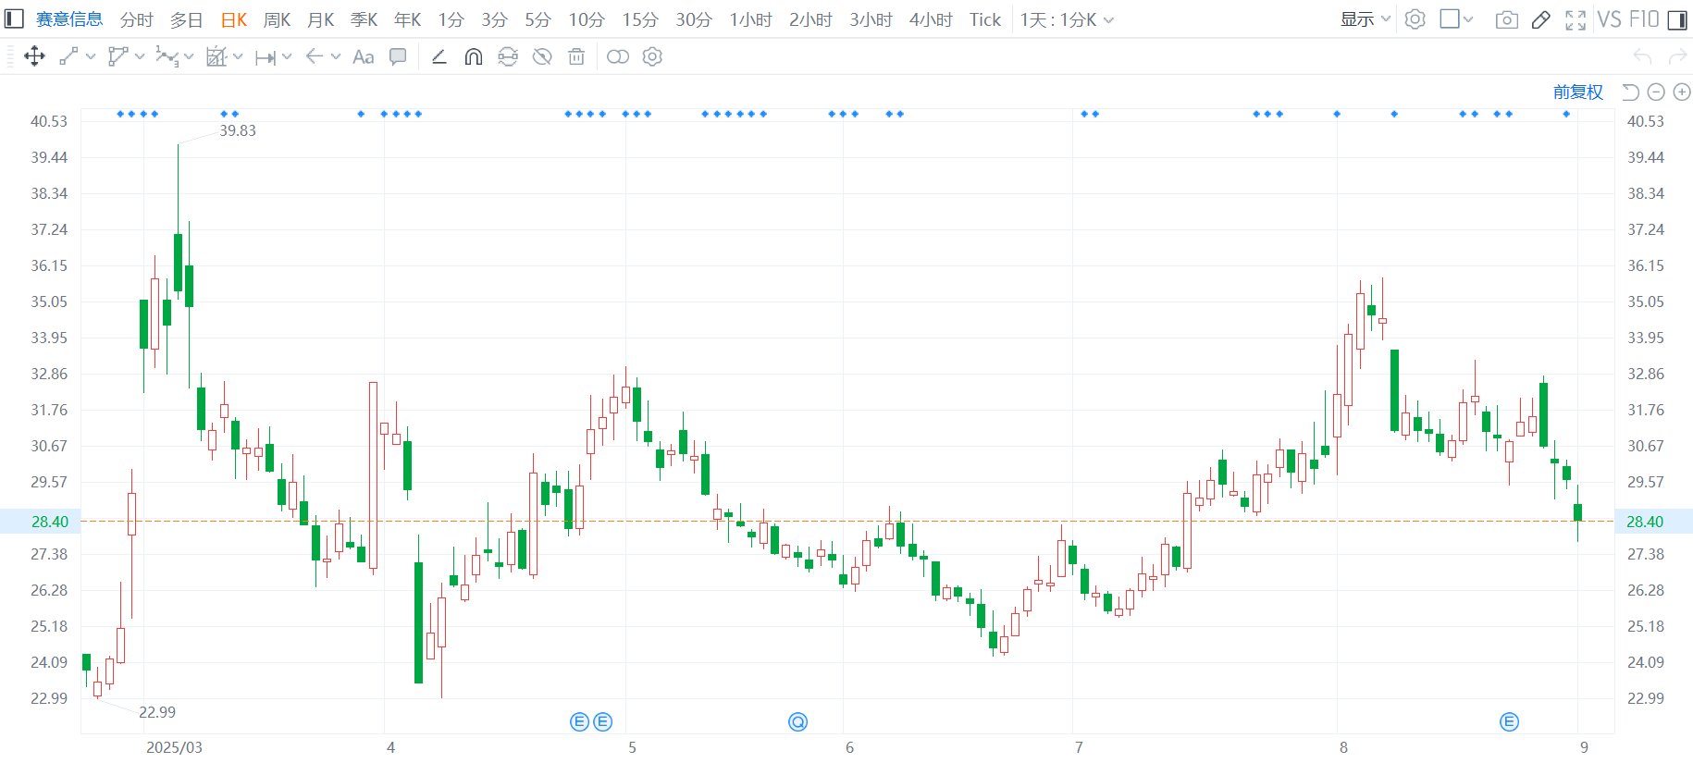Select the move/pan crosshair tool
Viewport: 1693px width, 763px height.
pyautogui.click(x=34, y=57)
